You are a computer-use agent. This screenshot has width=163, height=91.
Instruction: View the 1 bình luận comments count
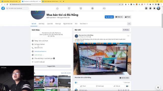(x=127, y=83)
